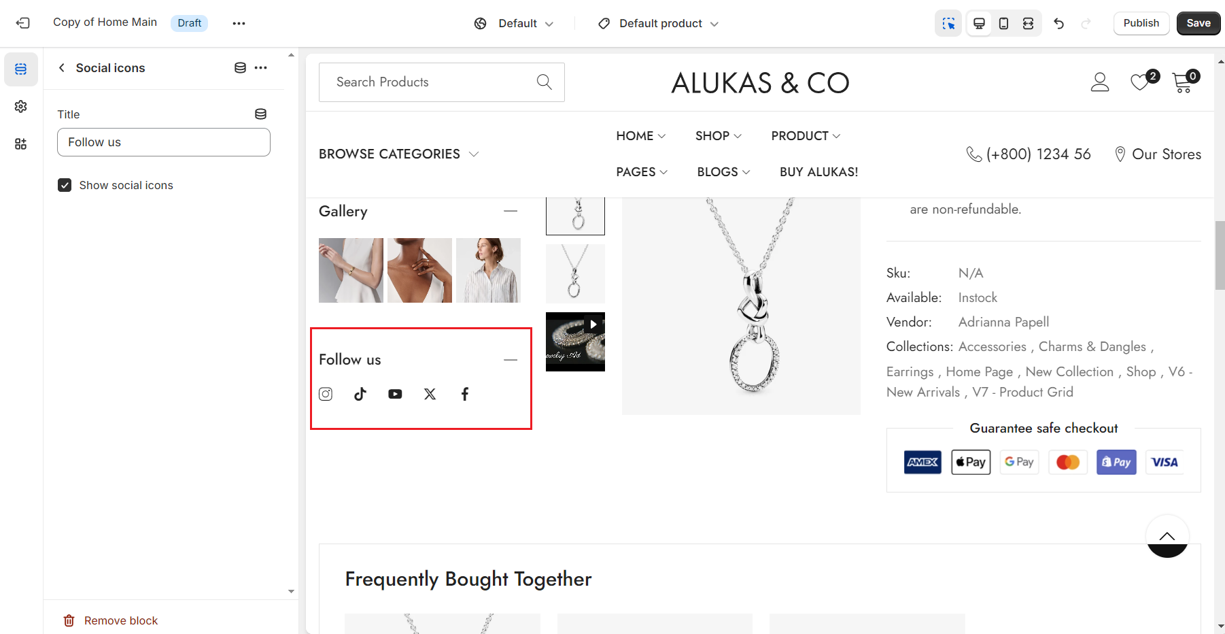Open the SHOP menu
1225x634 pixels.
click(718, 136)
